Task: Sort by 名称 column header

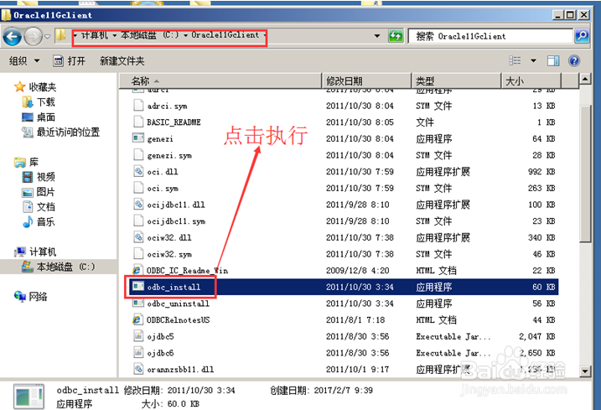Action: (220, 81)
